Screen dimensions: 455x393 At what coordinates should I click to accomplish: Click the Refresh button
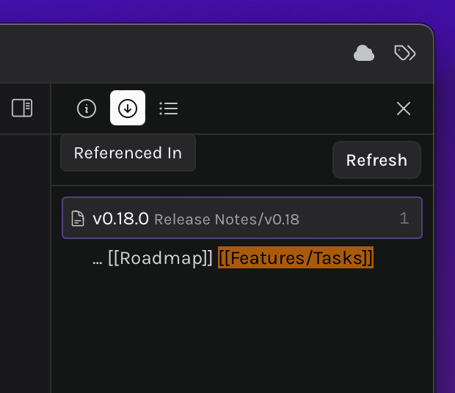(x=376, y=160)
